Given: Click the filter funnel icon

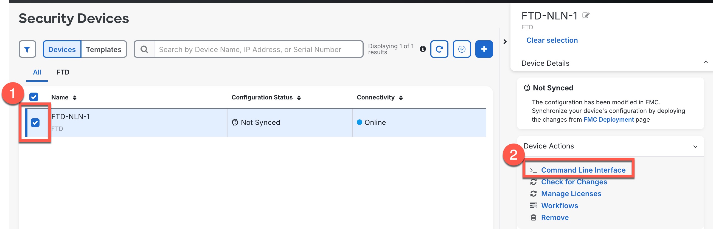Looking at the screenshot, I should (x=27, y=50).
